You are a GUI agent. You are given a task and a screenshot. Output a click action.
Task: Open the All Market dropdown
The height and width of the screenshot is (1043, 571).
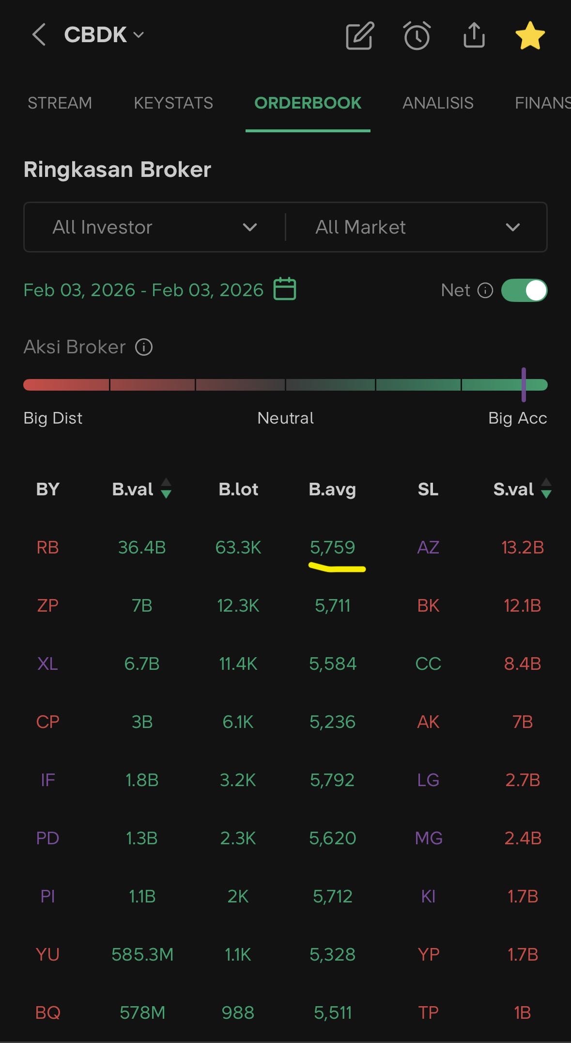pyautogui.click(x=417, y=227)
